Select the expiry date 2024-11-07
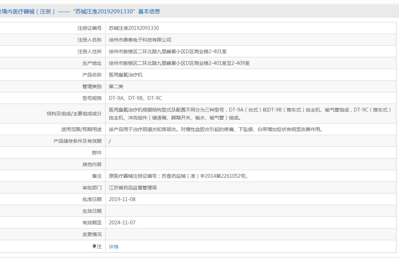This screenshot has height=258, width=399. pyautogui.click(x=122, y=223)
